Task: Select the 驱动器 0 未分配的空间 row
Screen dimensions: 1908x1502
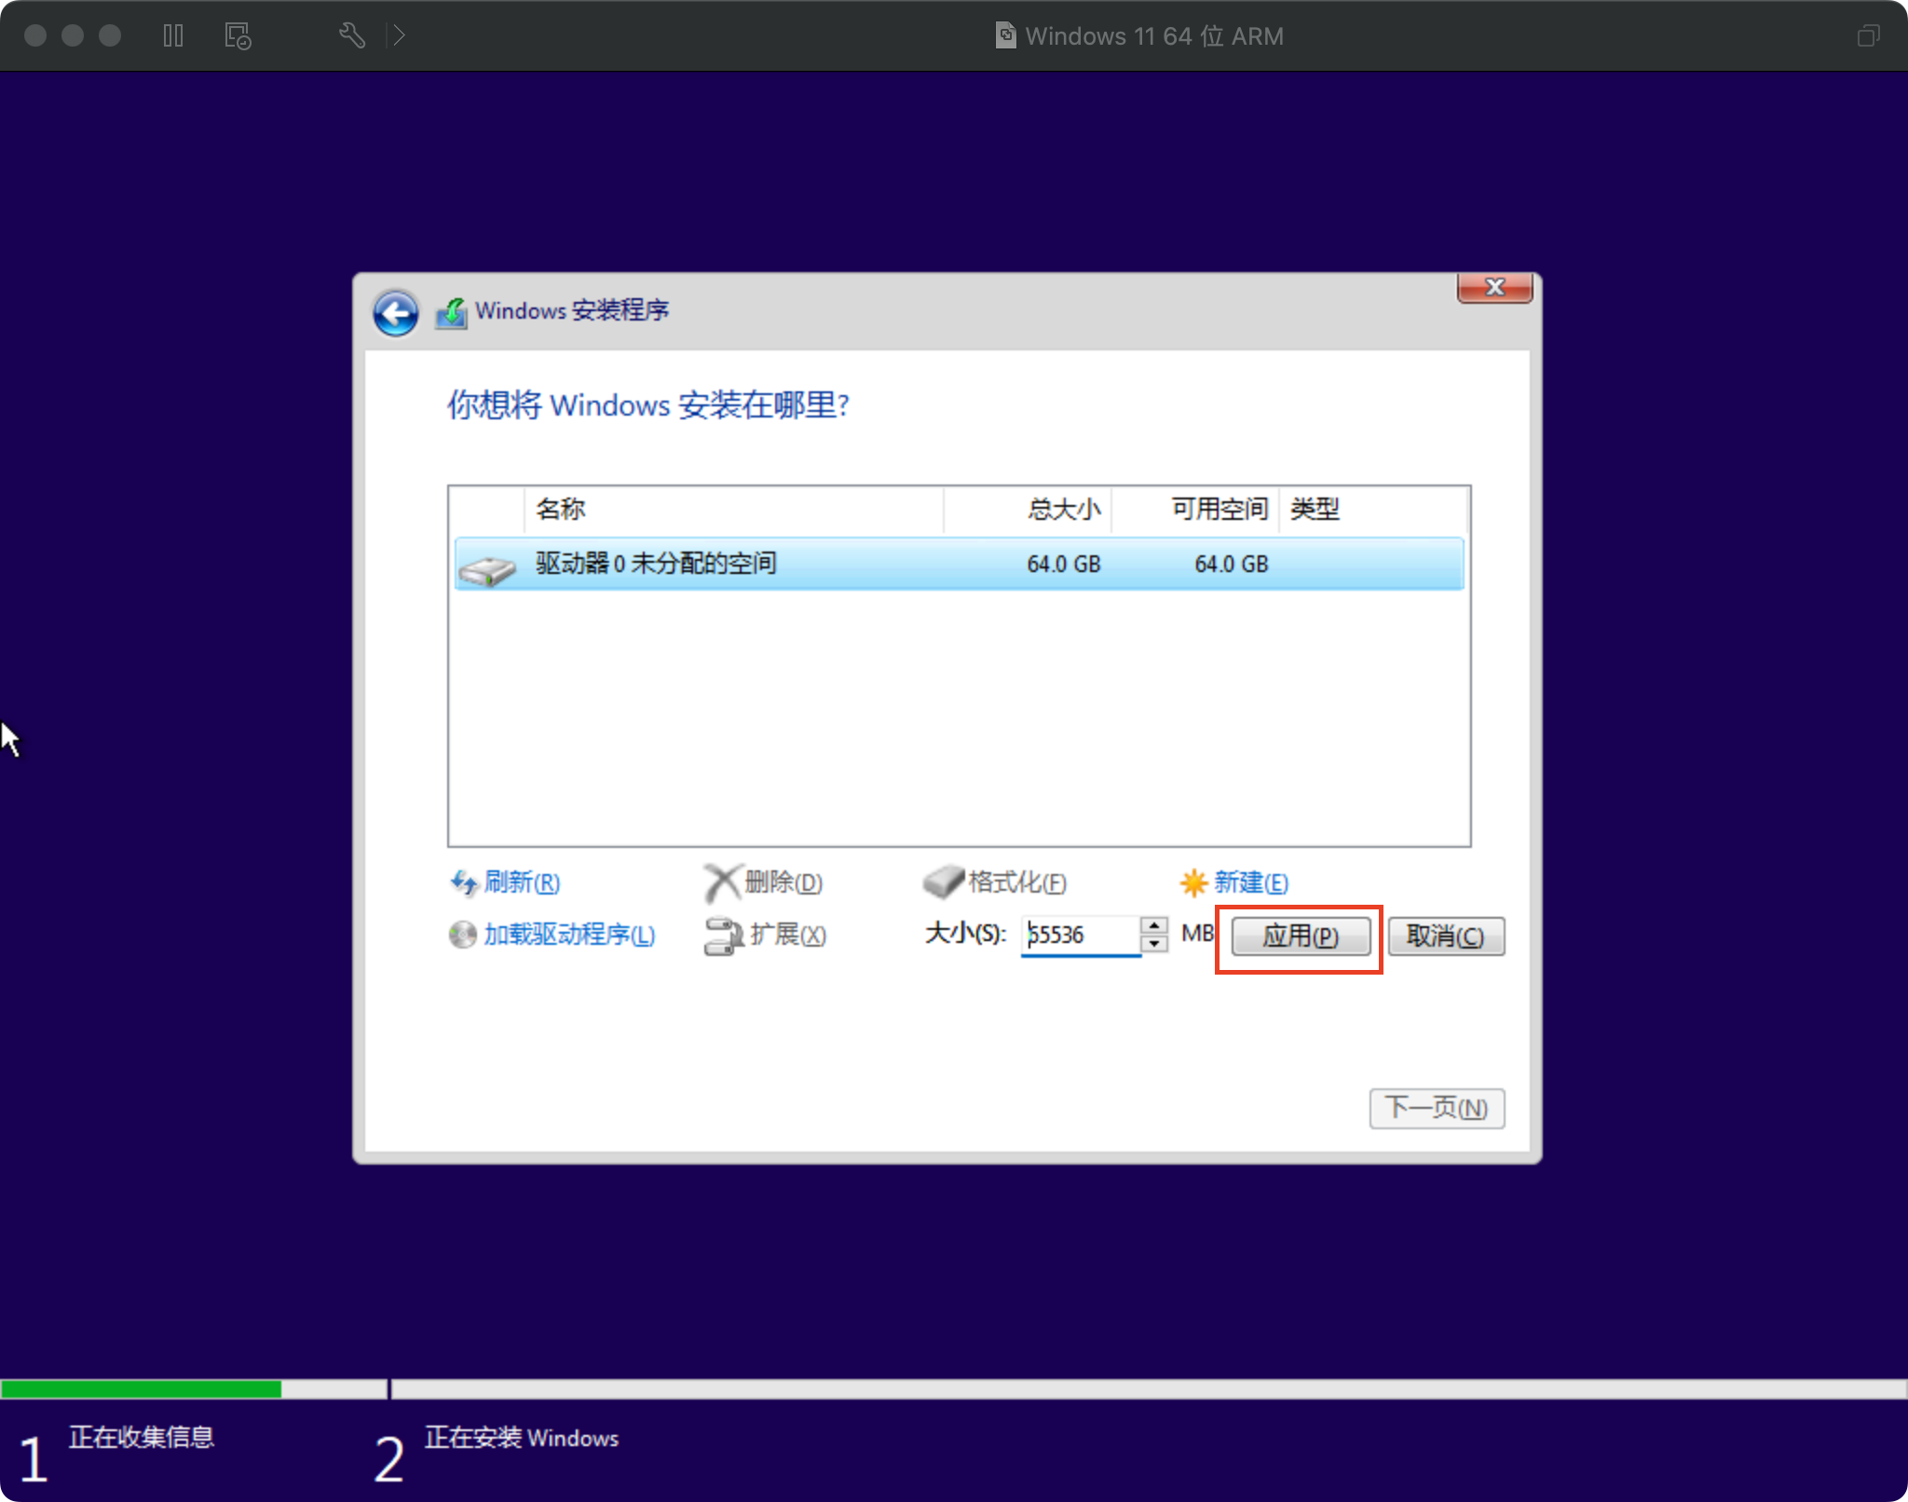Action: [x=959, y=564]
